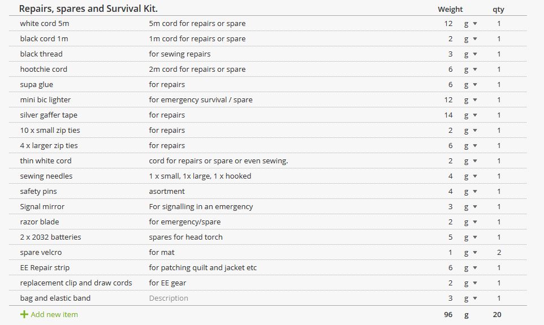
Task: Edit the spare velcro quantity field
Action: 499,253
